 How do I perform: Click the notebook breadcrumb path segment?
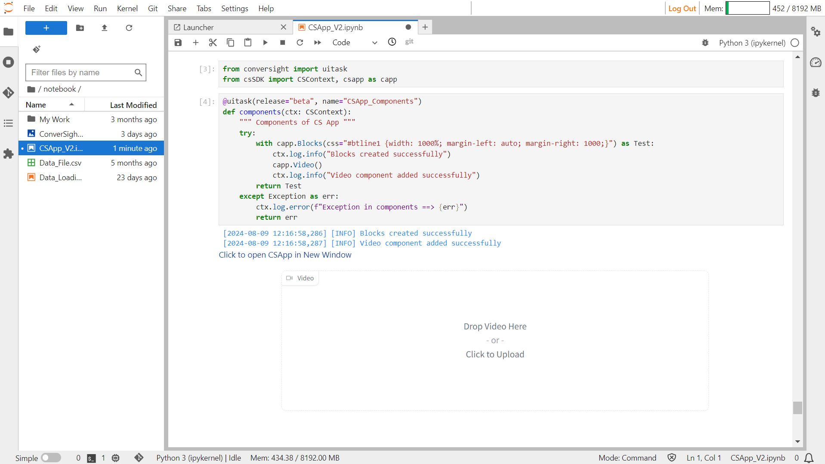point(59,89)
